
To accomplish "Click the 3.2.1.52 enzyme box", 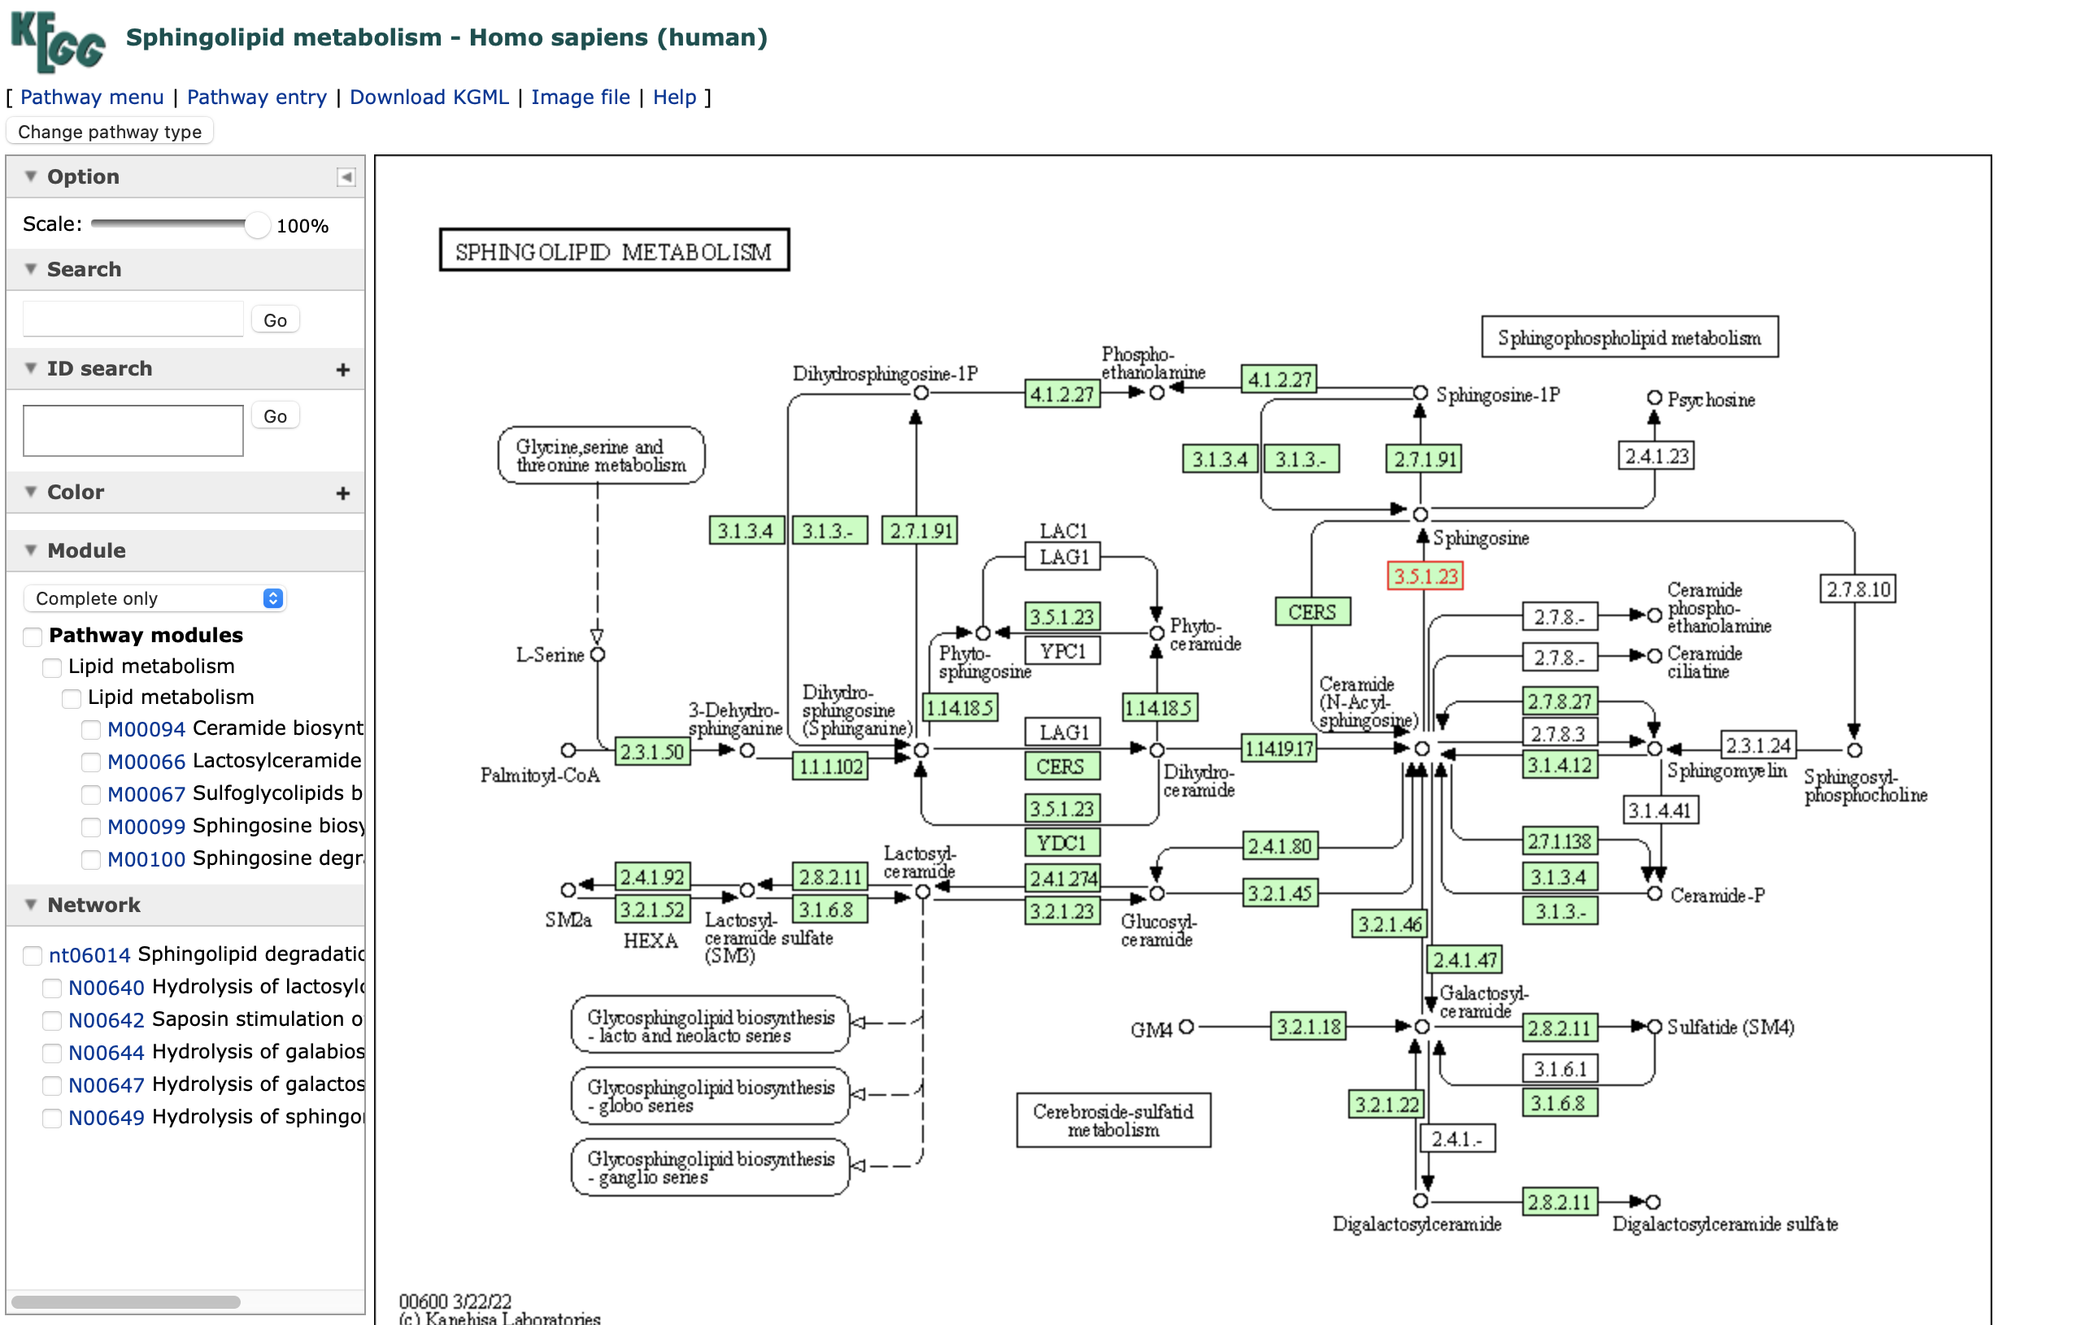I will pos(652,910).
